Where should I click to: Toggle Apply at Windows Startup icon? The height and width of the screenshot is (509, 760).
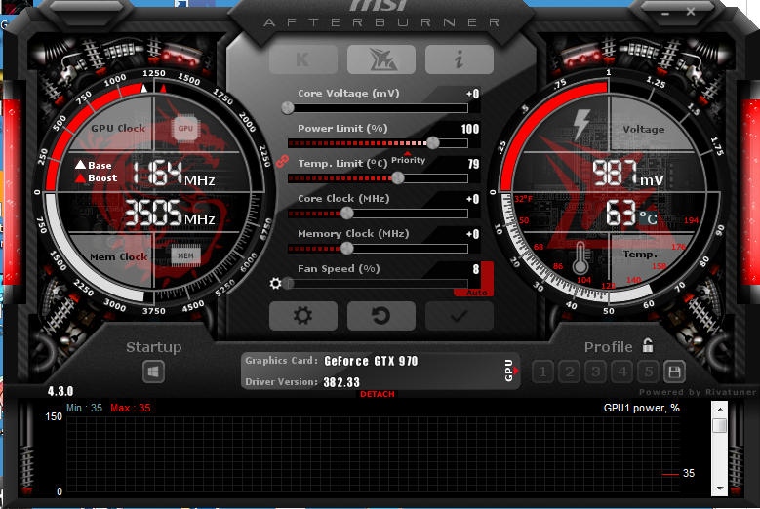coord(153,372)
